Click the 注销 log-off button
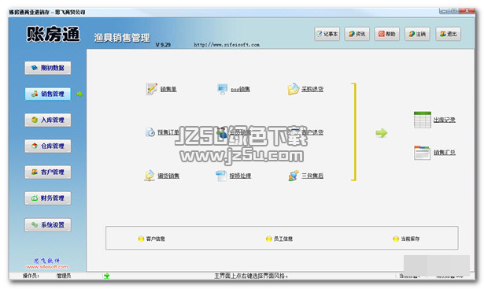Screen dimensions: 484x289 [x=417, y=34]
